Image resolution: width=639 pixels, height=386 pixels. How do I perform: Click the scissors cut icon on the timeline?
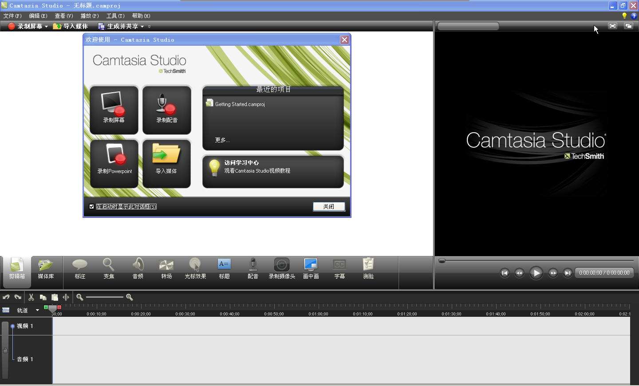pos(31,297)
